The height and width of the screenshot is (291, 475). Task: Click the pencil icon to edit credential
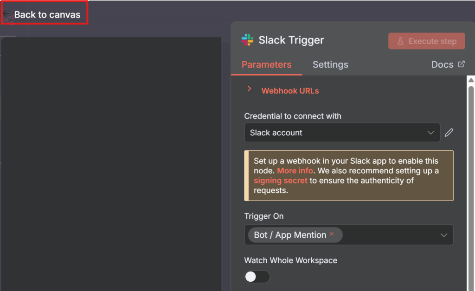click(449, 133)
